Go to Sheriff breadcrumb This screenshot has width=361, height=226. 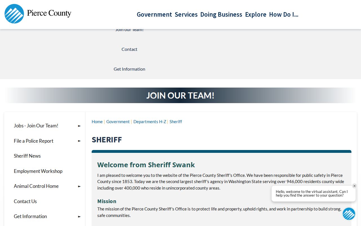coord(176,121)
